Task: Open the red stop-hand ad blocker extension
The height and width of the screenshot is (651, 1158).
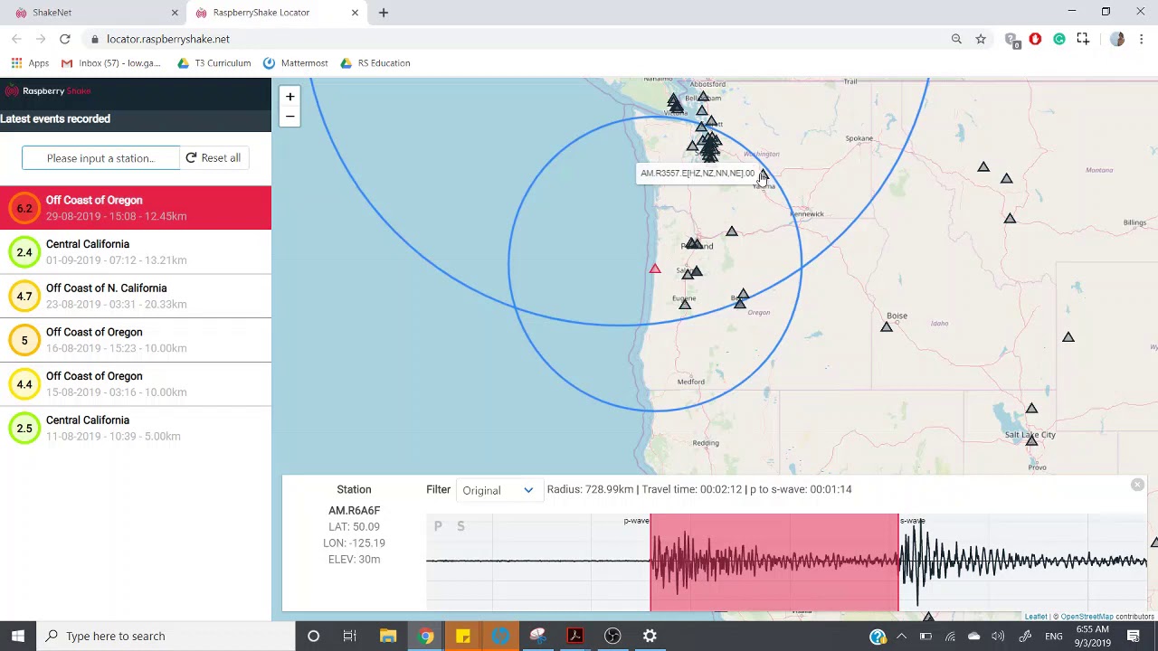Action: (1035, 39)
